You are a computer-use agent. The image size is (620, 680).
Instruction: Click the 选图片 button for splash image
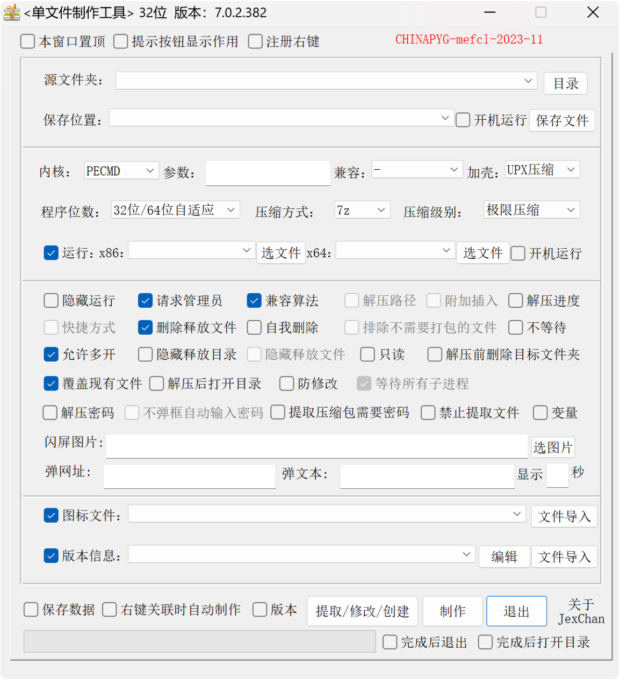[553, 447]
